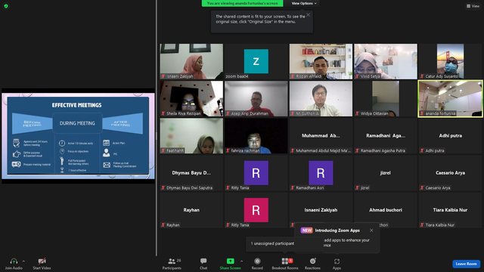Select fahriza rachman's video tile
The image size is (484, 272).
[x=256, y=136]
